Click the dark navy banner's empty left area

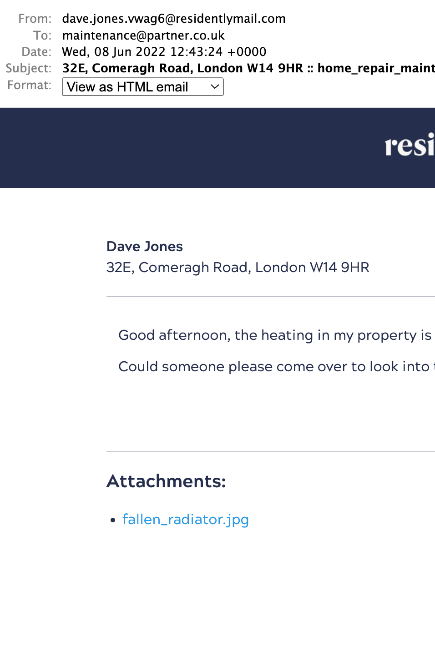coord(137,148)
